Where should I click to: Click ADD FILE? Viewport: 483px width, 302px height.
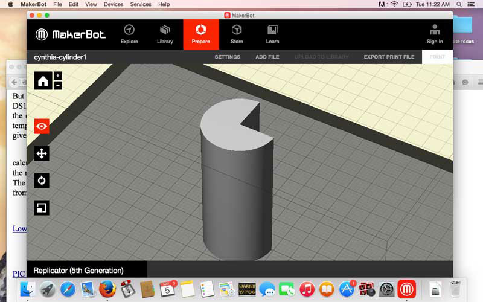[267, 57]
